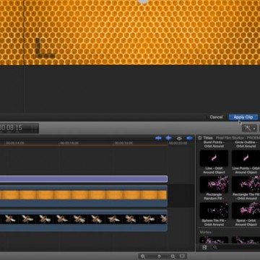Toggle the solo eye icon

pos(179,139)
